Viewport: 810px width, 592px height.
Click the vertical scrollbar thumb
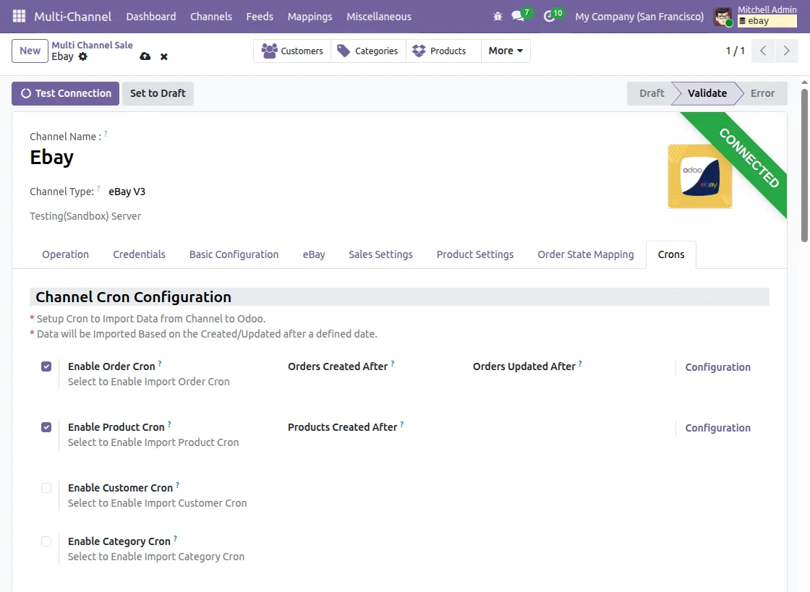[x=804, y=165]
